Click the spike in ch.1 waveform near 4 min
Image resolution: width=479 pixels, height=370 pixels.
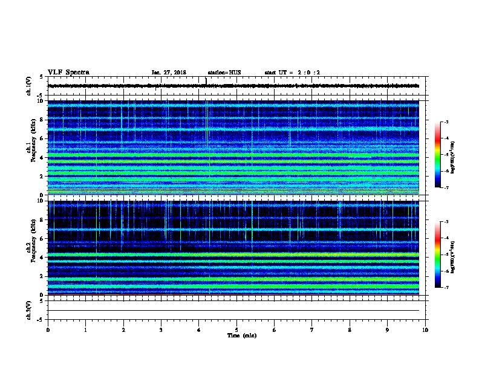coord(206,81)
